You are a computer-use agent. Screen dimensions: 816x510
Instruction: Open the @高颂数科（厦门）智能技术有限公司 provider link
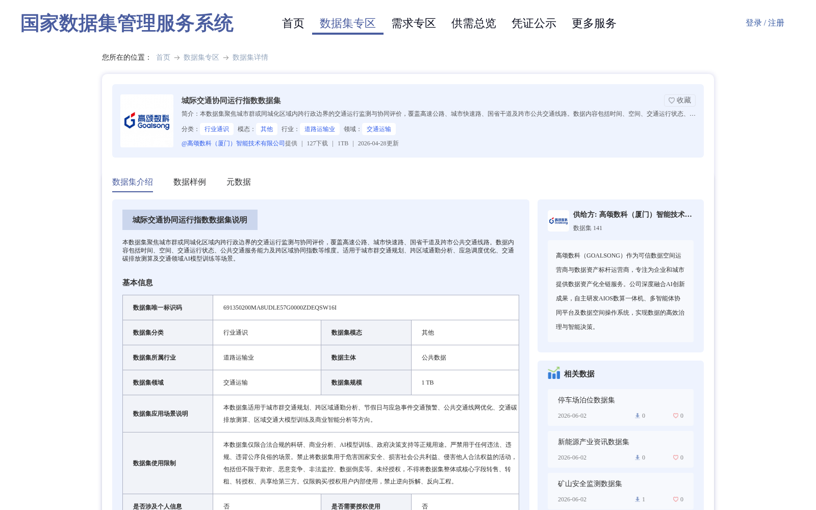(233, 143)
